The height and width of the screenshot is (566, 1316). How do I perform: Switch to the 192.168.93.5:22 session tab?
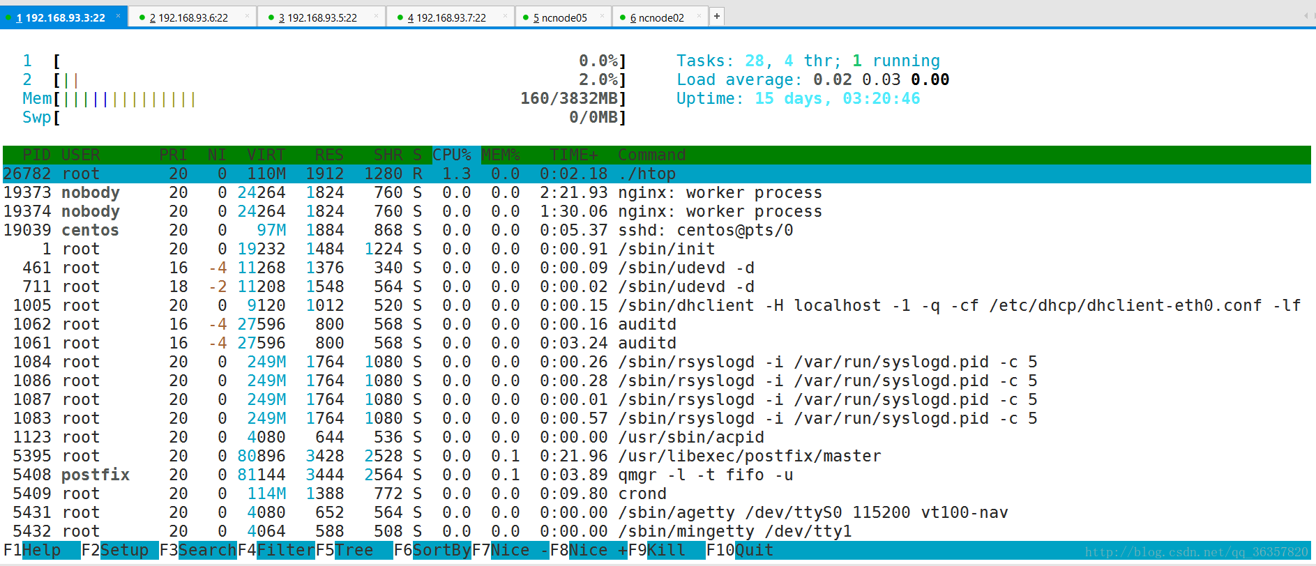321,17
